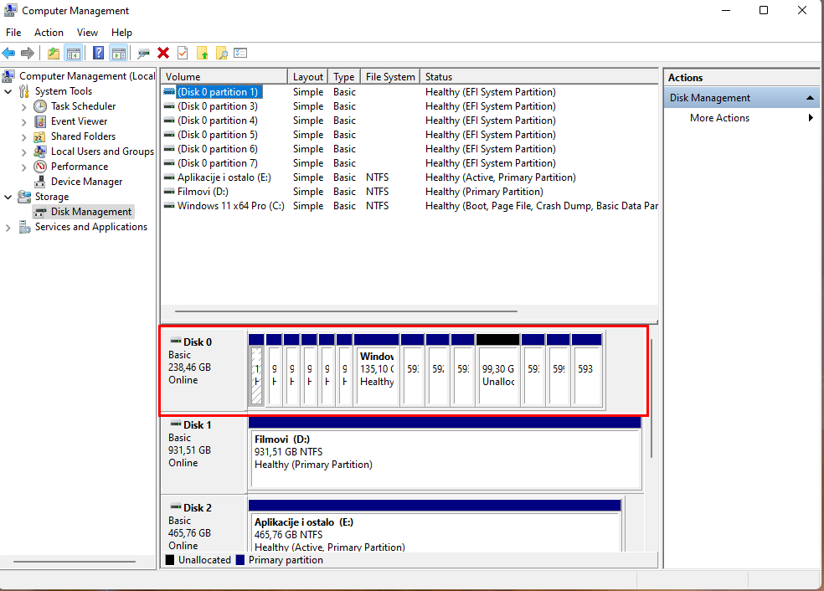Expand Services and Applications node
Image resolution: width=824 pixels, height=591 pixels.
coord(8,228)
